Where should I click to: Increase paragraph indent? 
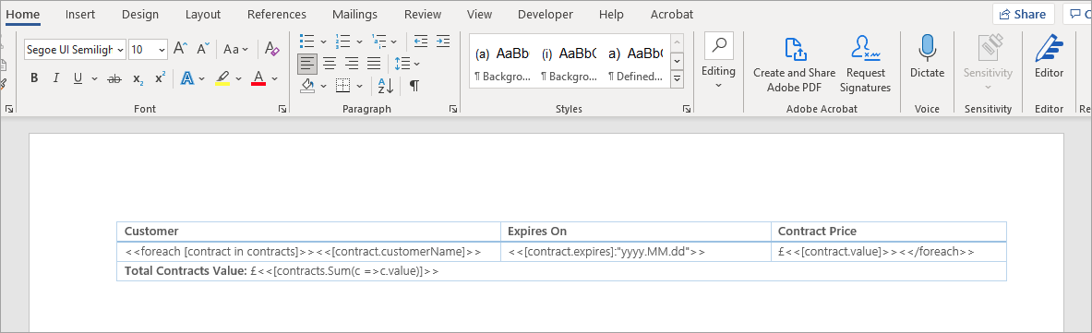click(x=443, y=42)
